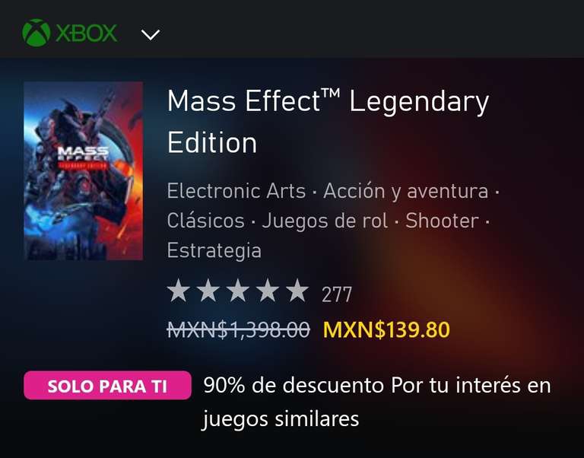Click the second rating star
584x458 pixels.
tap(208, 291)
